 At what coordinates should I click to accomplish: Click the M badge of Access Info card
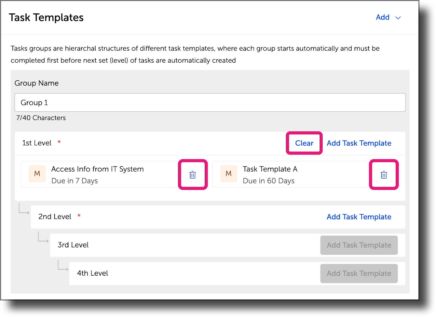click(37, 174)
